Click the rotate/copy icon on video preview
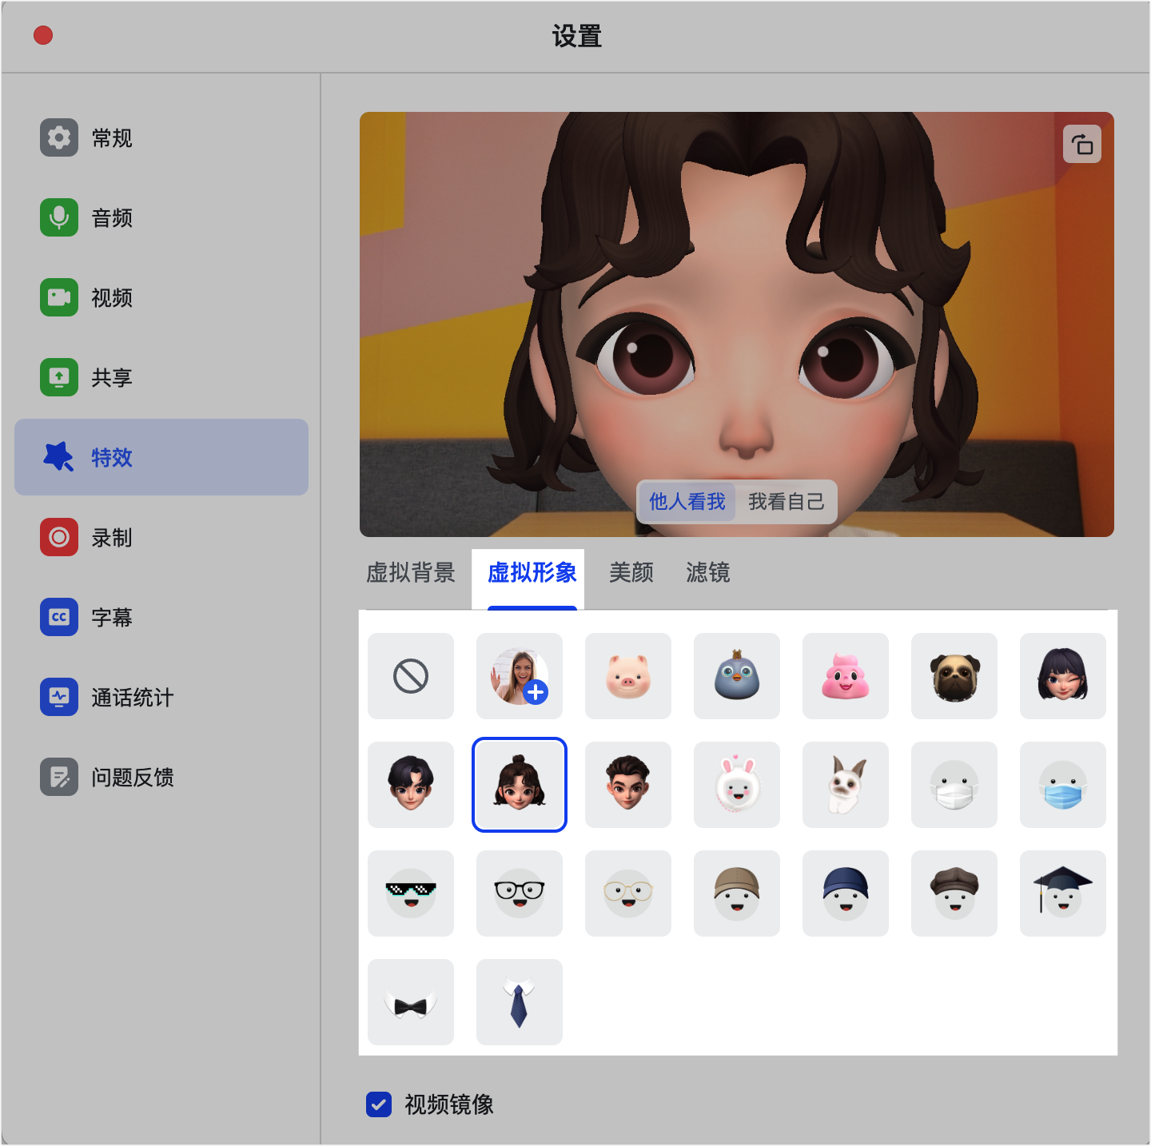The height and width of the screenshot is (1146, 1151). (x=1082, y=144)
